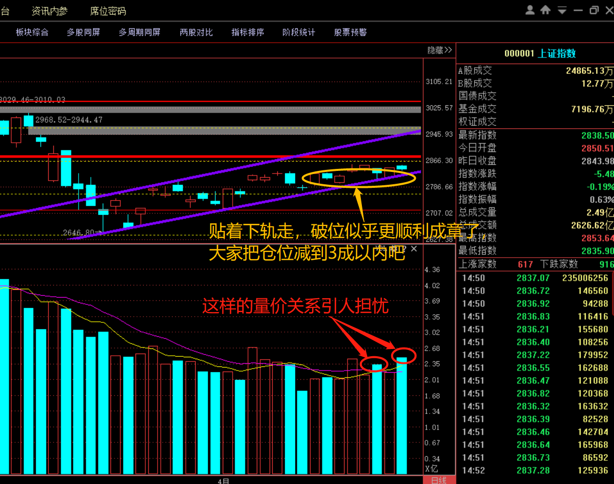Open 指标排序 indicator ranking
This screenshot has height=484, width=614.
click(247, 32)
